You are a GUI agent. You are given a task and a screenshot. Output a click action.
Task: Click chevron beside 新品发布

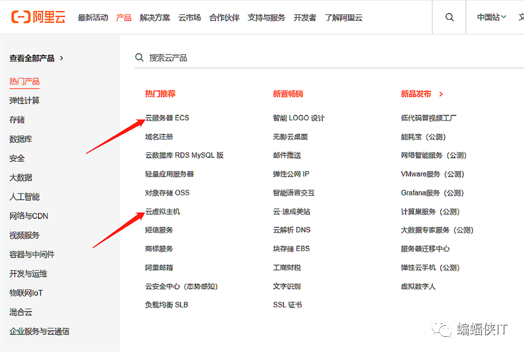coord(441,94)
